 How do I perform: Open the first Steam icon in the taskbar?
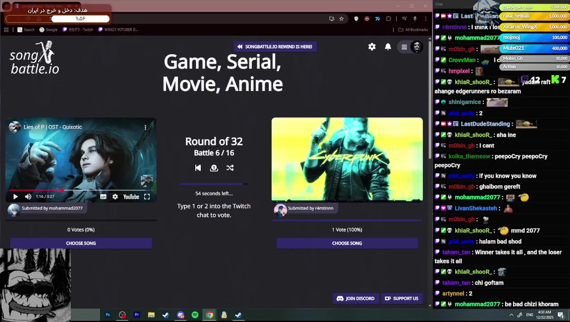click(x=165, y=315)
